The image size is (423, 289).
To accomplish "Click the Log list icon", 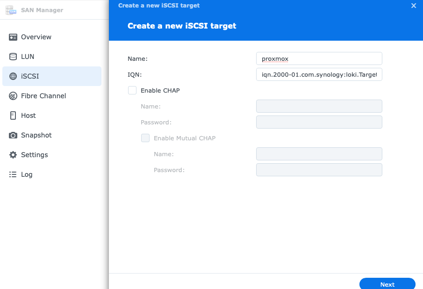I will point(13,174).
